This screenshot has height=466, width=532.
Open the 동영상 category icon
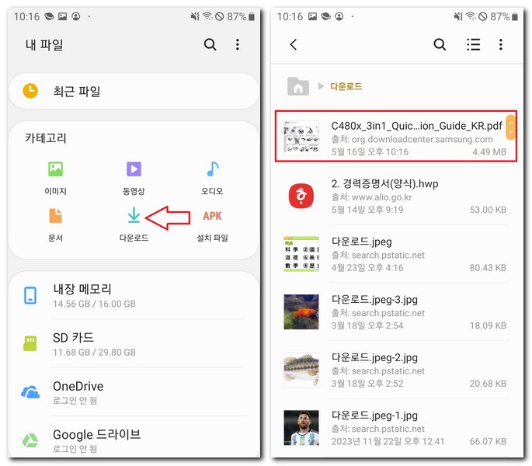coord(134,169)
